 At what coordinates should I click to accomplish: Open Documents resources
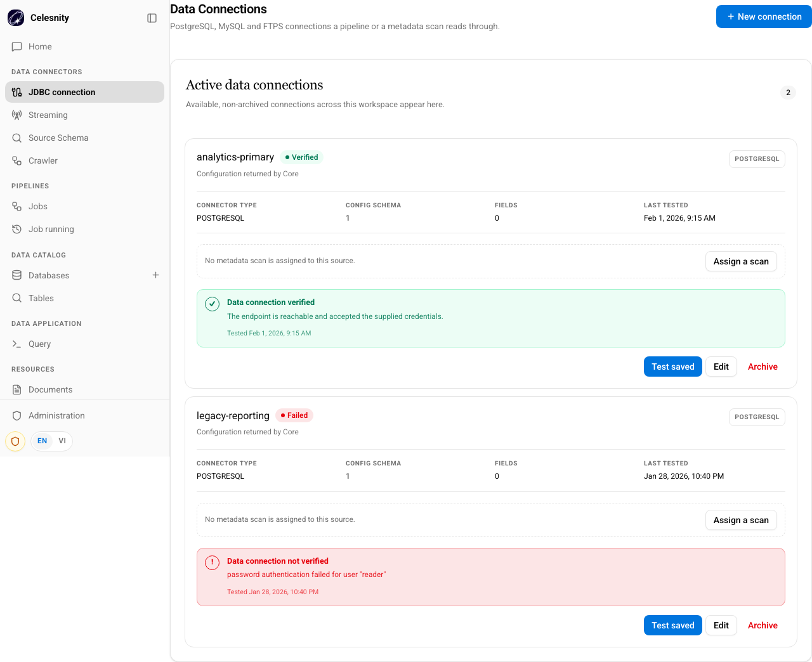(84, 389)
